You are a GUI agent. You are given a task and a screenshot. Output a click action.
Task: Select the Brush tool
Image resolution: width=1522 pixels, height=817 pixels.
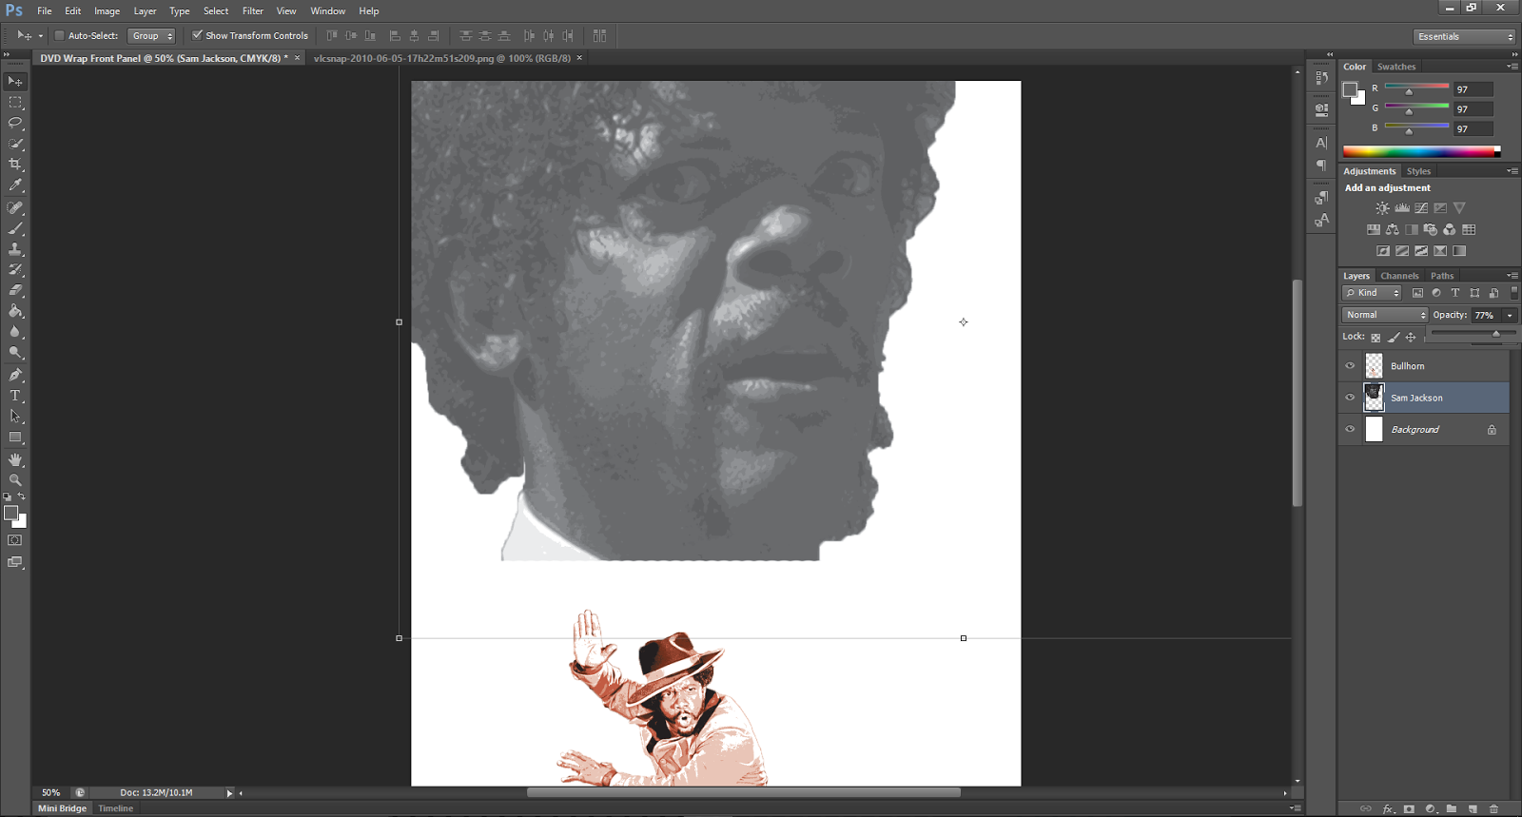tap(15, 228)
